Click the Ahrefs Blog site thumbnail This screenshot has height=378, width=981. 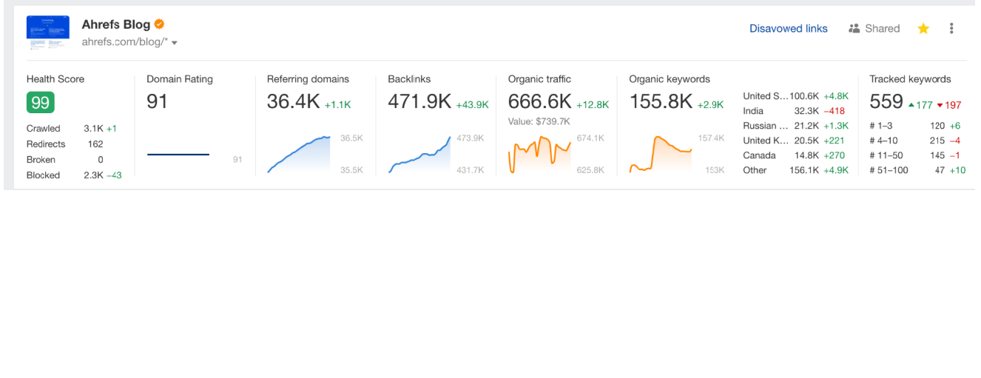(48, 32)
